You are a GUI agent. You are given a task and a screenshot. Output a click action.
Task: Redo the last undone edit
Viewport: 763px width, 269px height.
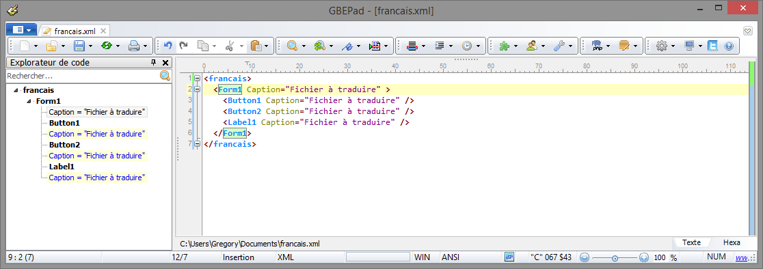(x=183, y=46)
